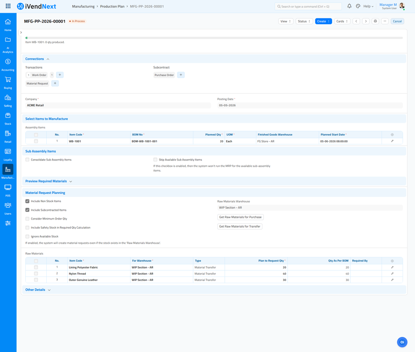415x352 pixels.
Task: Uncheck Include Subcontracted Items
Action: [27, 210]
